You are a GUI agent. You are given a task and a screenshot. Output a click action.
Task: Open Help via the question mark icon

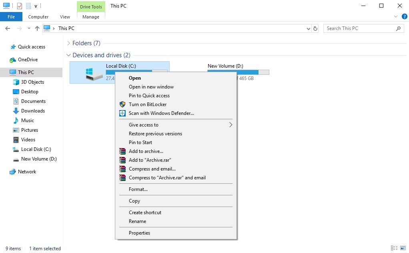404,16
